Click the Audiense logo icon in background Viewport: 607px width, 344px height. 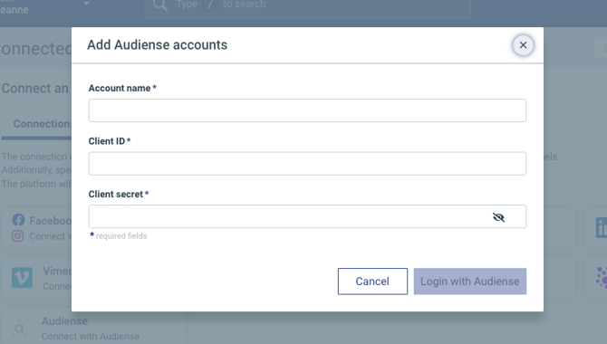[x=19, y=328]
